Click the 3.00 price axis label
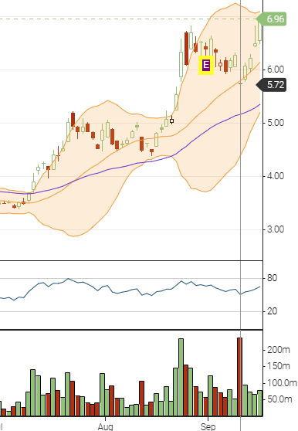298x431 pixels. point(276,229)
